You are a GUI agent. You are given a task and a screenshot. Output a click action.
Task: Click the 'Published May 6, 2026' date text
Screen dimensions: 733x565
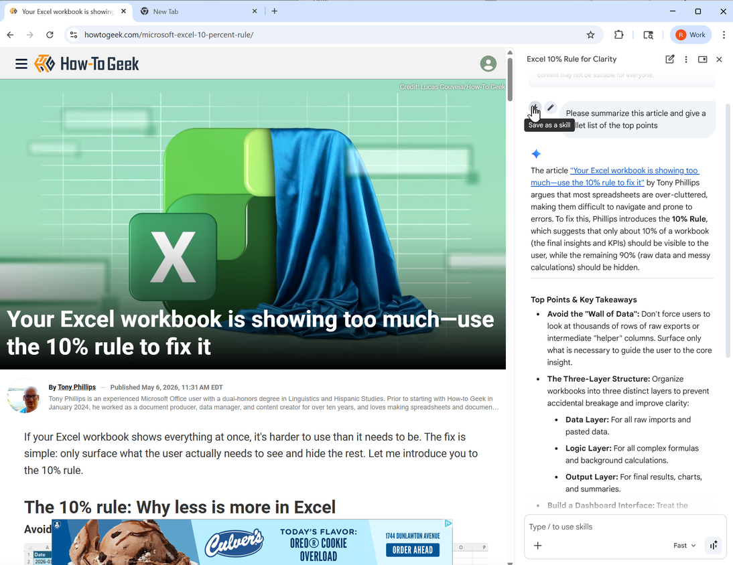166,387
